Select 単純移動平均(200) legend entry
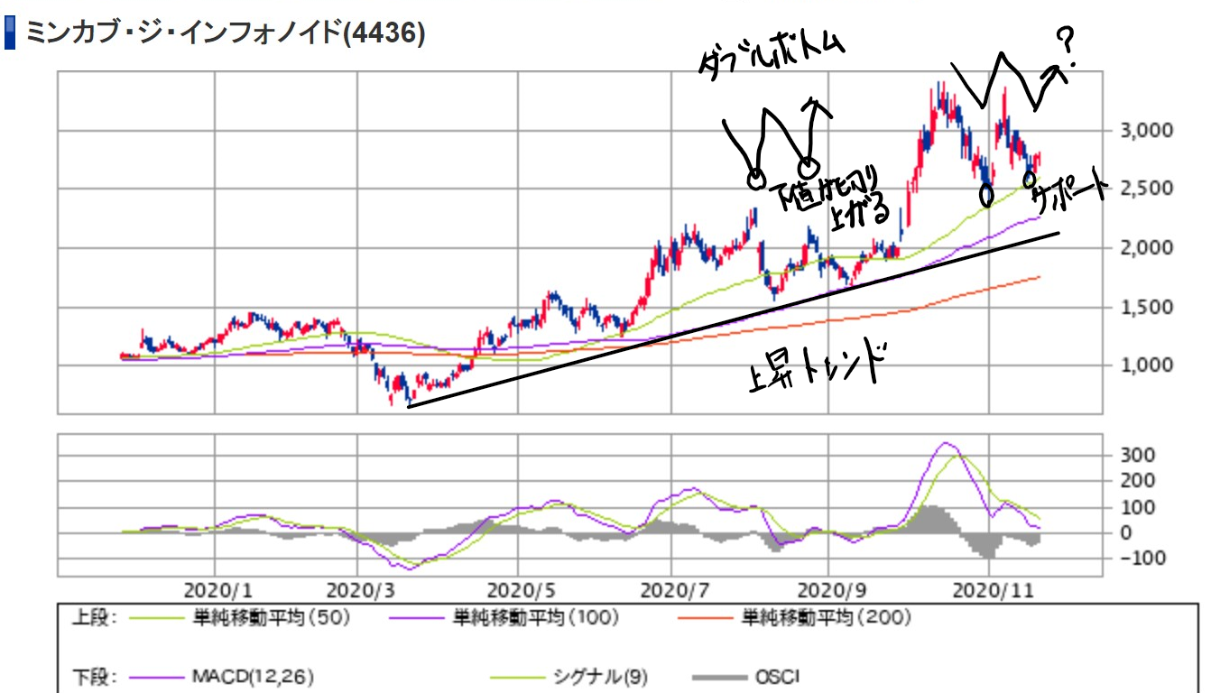1211x693 pixels. pos(826,618)
